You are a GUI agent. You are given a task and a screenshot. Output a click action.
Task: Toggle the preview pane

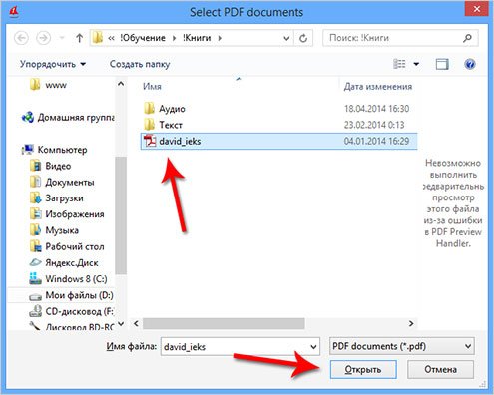(x=442, y=64)
